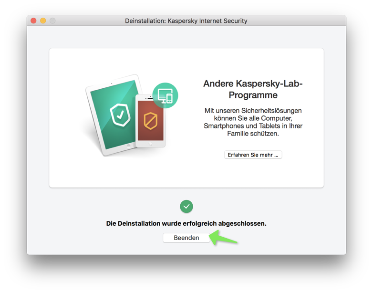
Task: Click the heading "Andere Kaspersky-Lab-Programme"
Action: click(253, 89)
